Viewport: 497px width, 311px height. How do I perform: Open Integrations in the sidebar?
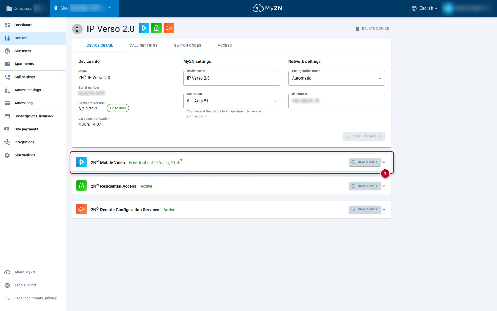pyautogui.click(x=33, y=142)
